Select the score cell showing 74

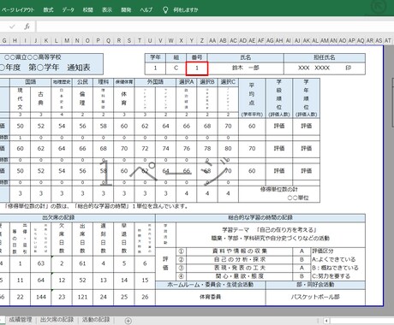(x=166, y=149)
